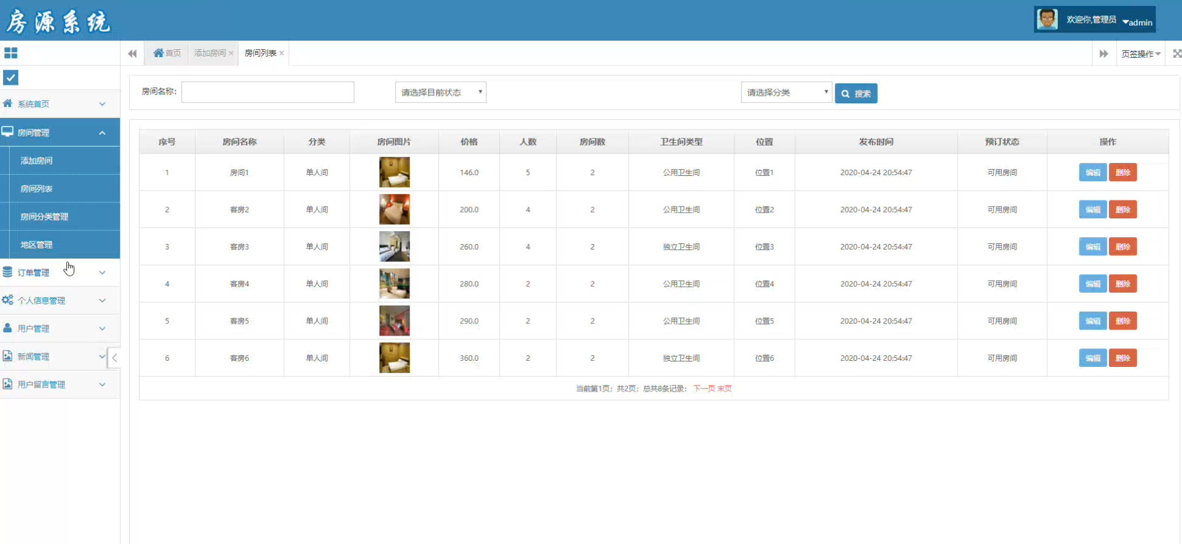Click the 预订状态 column header
This screenshot has width=1182, height=544.
coord(1002,142)
